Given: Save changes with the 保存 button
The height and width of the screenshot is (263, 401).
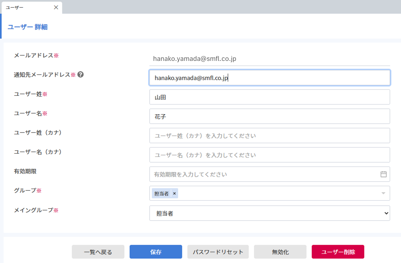Looking at the screenshot, I should tap(156, 252).
